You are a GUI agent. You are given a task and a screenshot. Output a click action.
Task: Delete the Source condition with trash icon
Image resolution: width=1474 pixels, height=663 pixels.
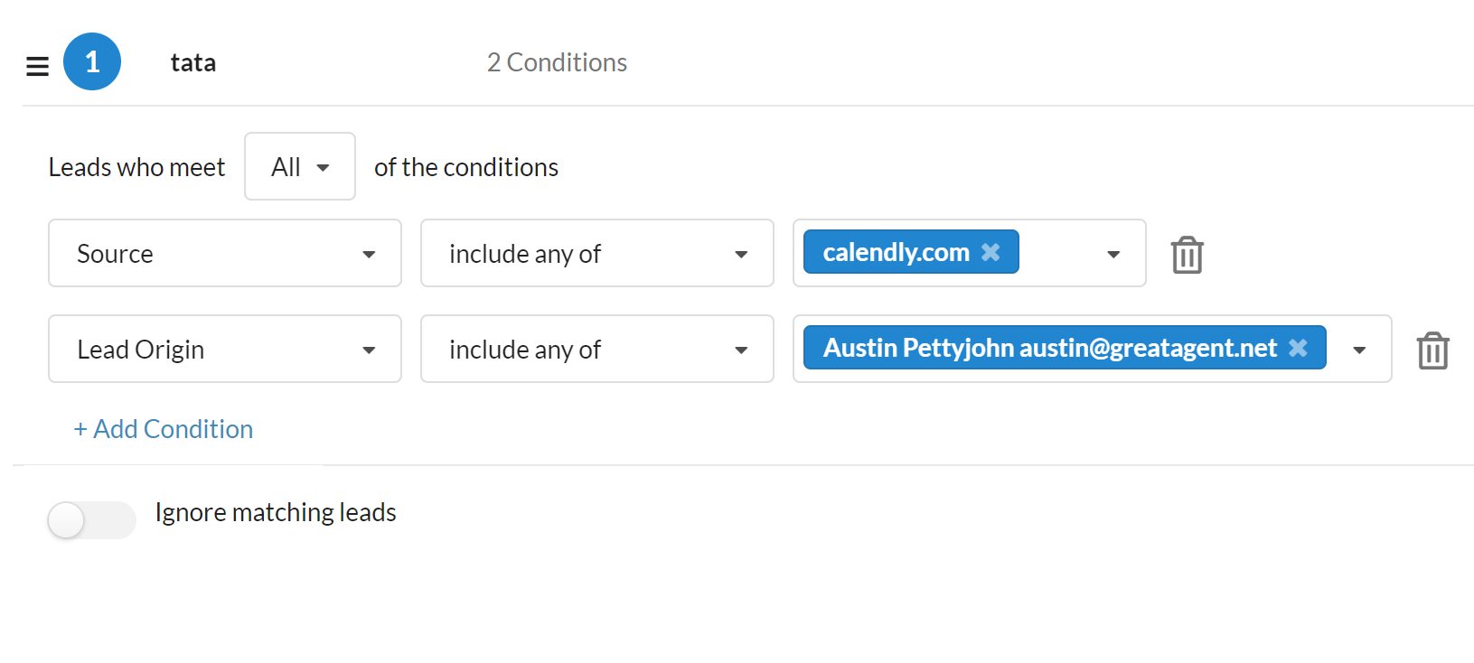(x=1187, y=255)
